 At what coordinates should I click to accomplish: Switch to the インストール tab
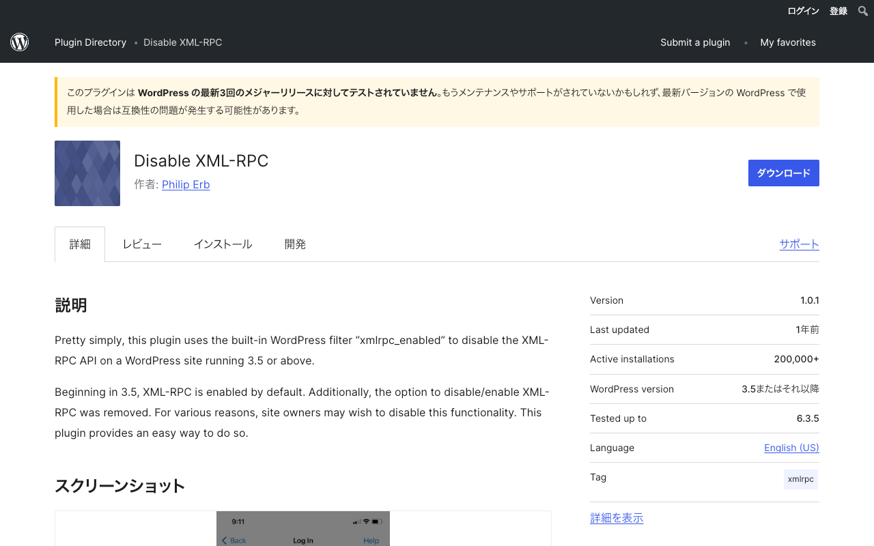tap(223, 244)
